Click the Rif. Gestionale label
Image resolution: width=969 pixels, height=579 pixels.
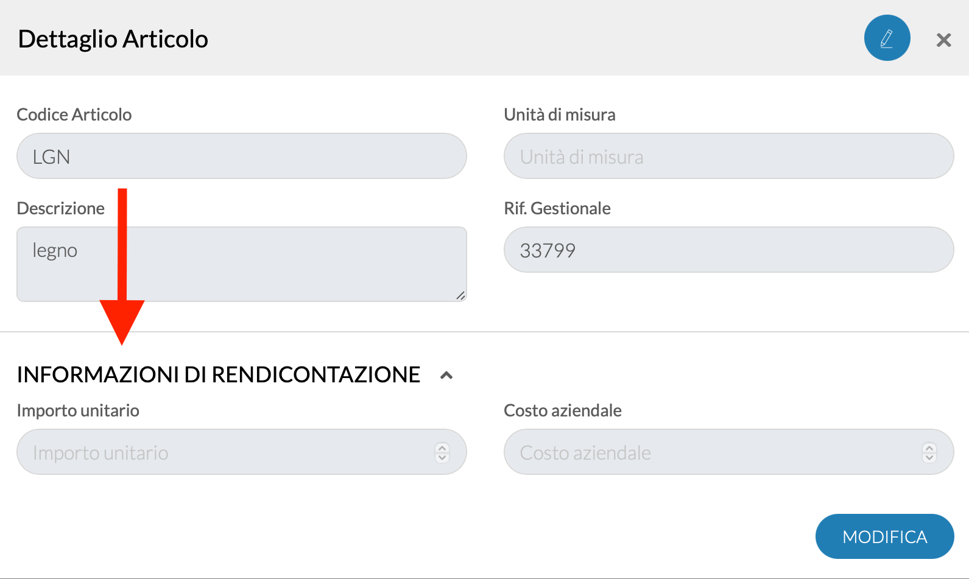(557, 208)
